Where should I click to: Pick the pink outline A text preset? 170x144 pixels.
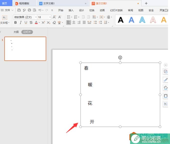click(153, 20)
